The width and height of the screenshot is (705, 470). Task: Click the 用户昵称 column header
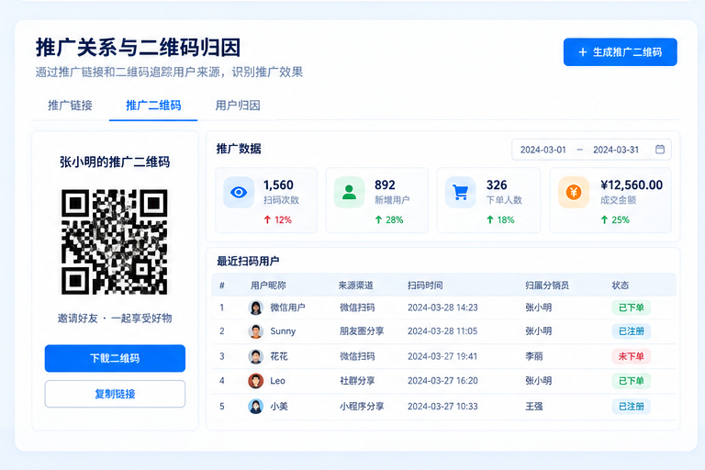pyautogui.click(x=268, y=285)
